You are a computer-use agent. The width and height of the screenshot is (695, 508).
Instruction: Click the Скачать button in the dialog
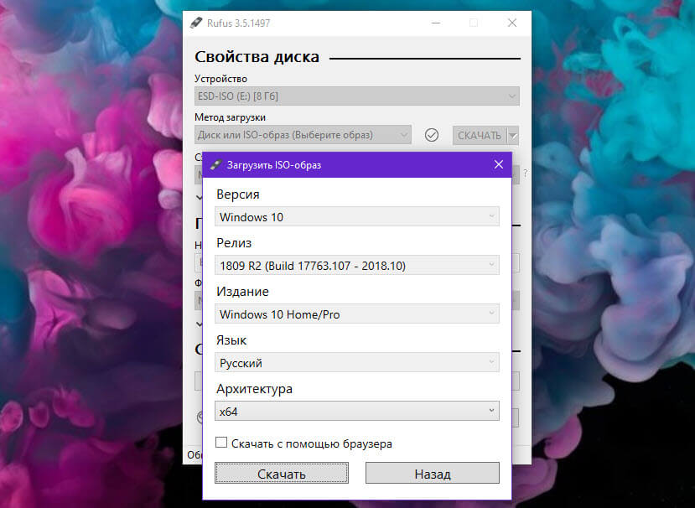(282, 474)
